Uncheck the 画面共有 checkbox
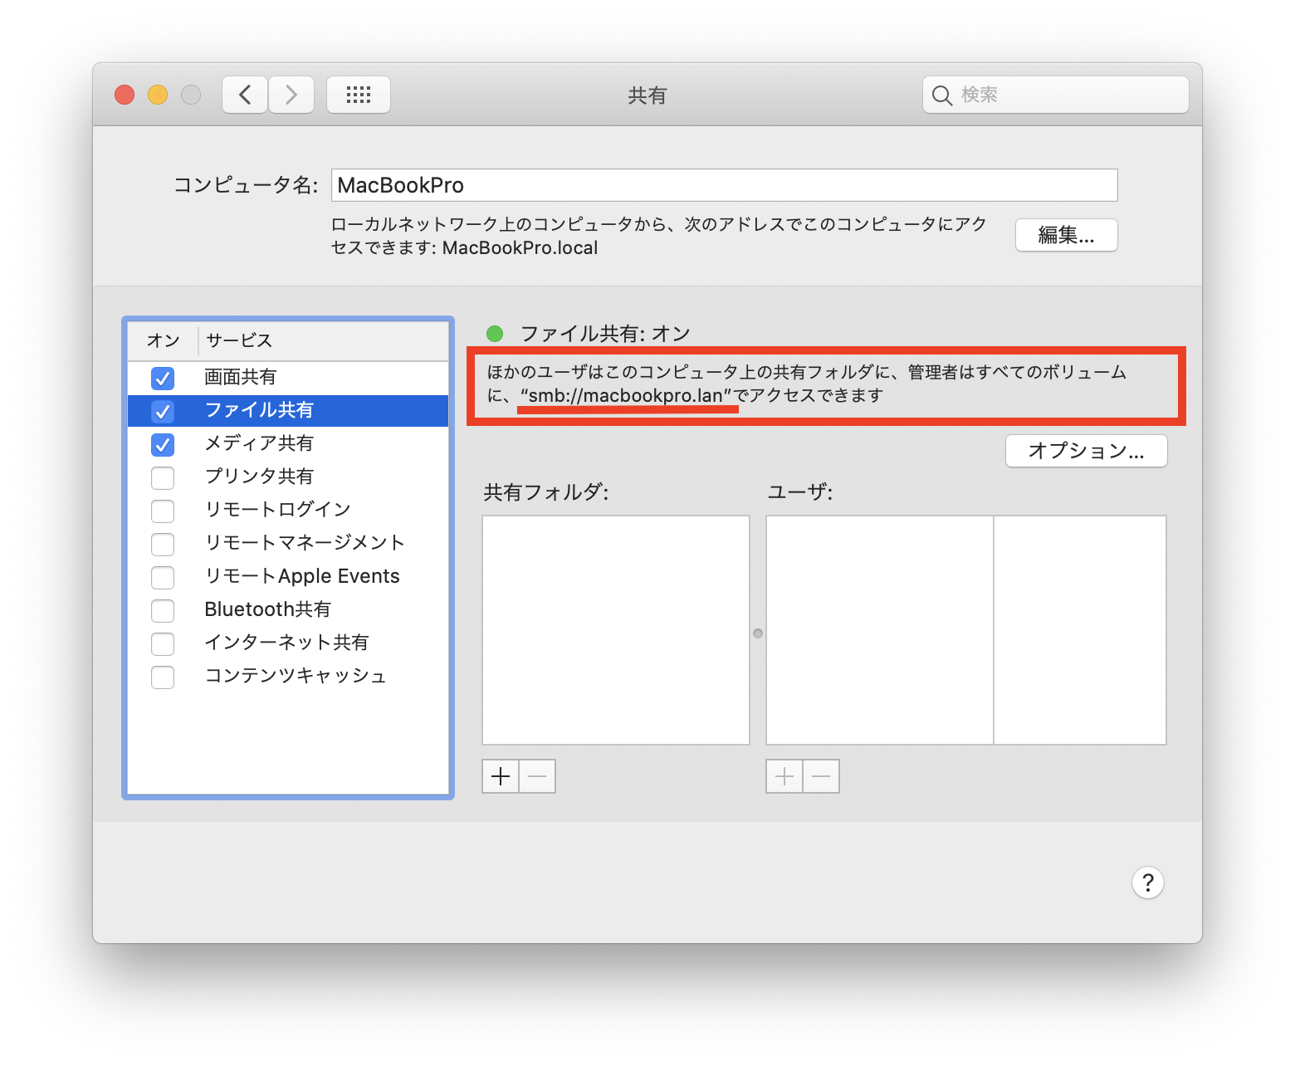This screenshot has height=1066, width=1295. click(x=163, y=379)
